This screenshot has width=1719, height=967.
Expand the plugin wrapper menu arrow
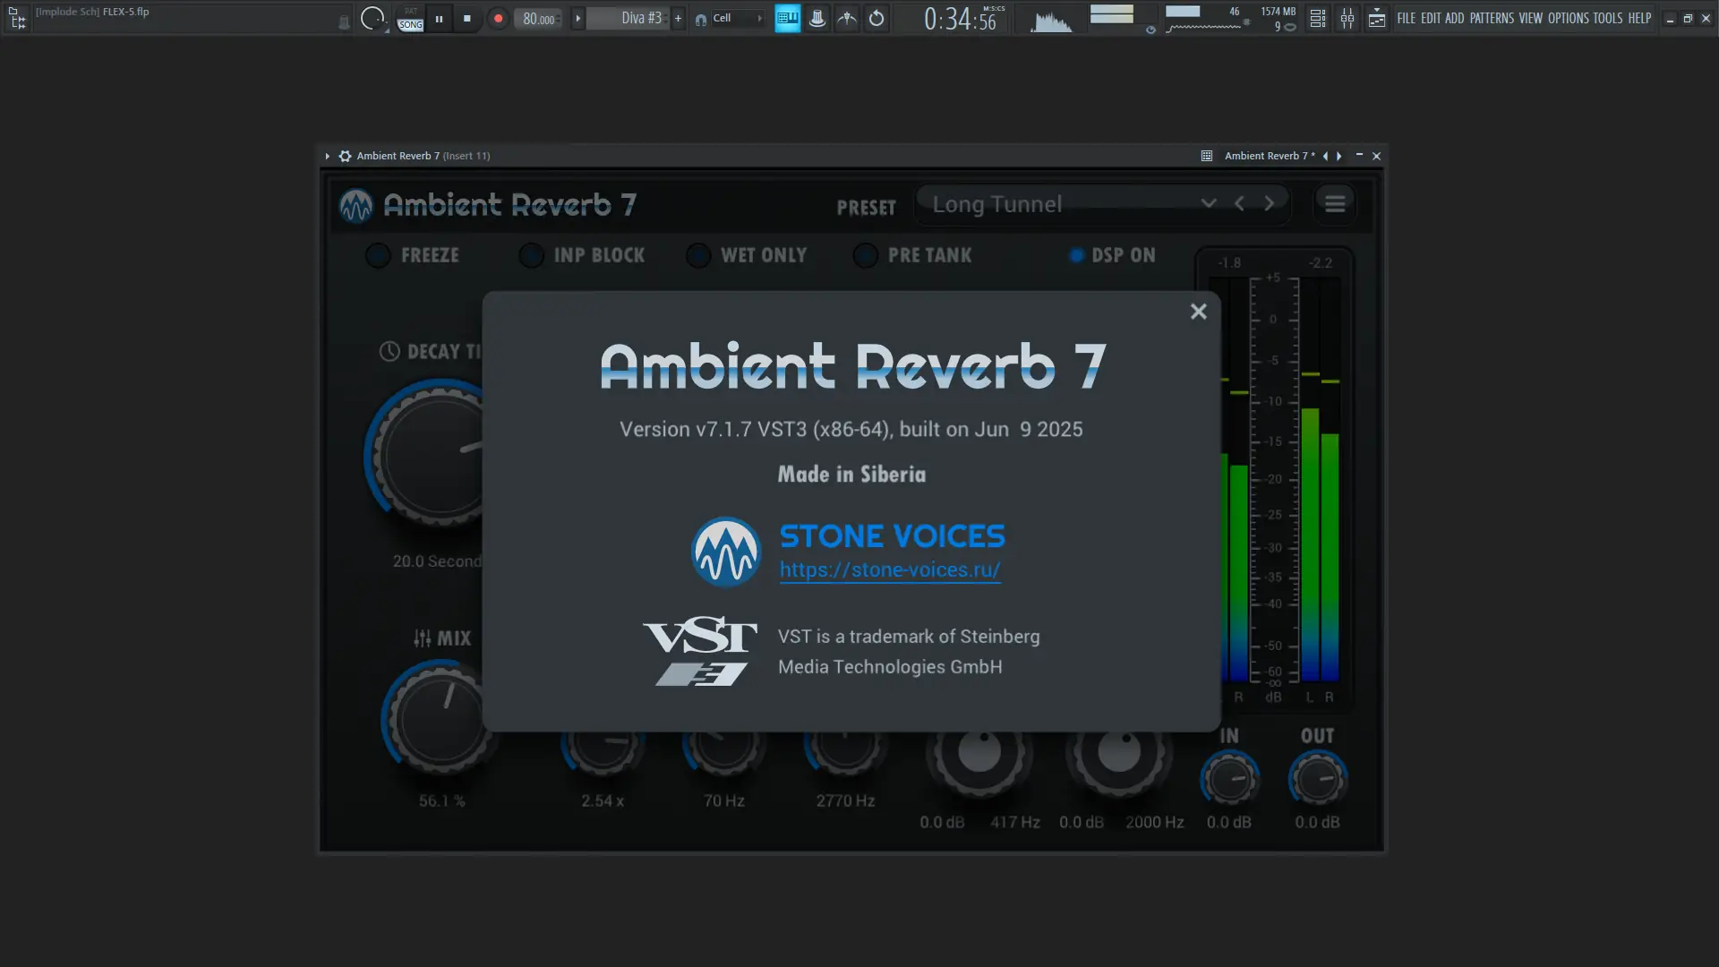pos(328,156)
